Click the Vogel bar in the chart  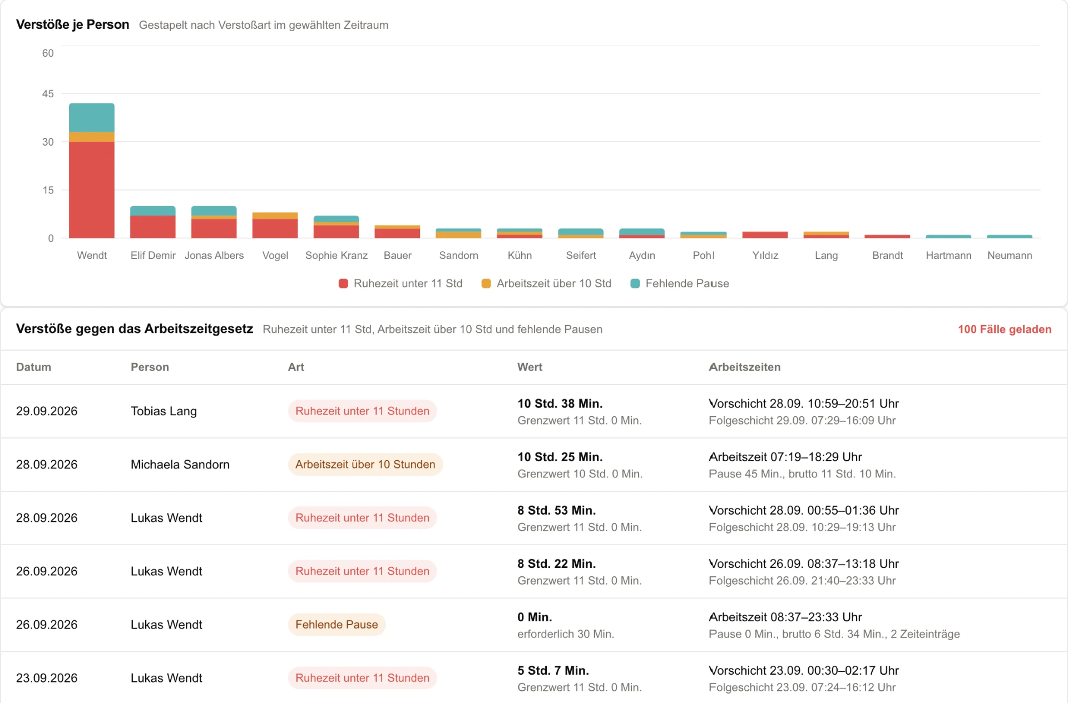[275, 225]
